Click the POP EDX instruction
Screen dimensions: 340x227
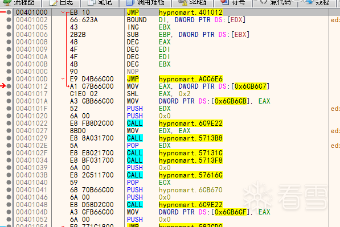click(149, 145)
